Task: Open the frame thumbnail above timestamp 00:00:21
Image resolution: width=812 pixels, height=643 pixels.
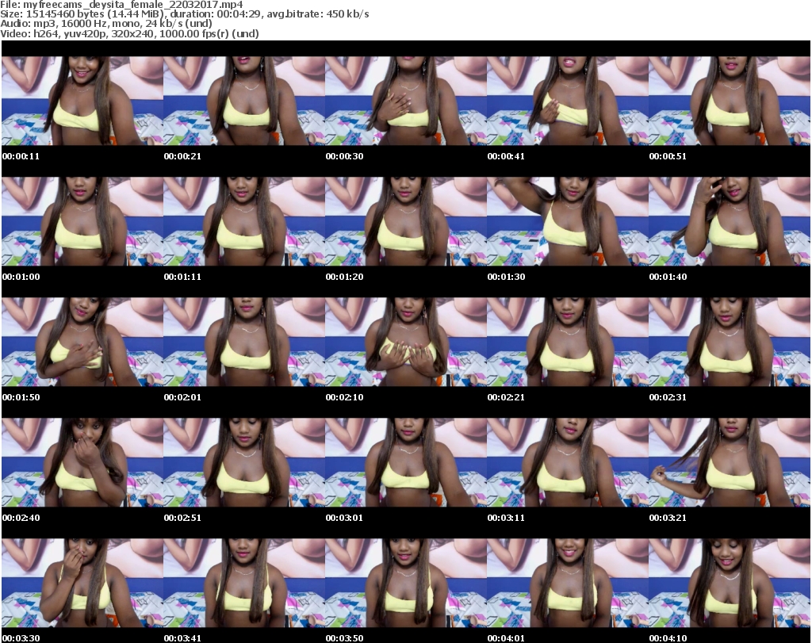Action: [x=244, y=101]
